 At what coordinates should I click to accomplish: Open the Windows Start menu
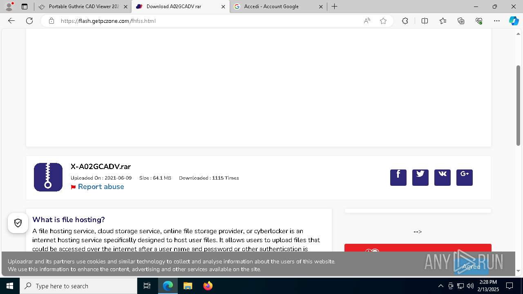tap(10, 286)
